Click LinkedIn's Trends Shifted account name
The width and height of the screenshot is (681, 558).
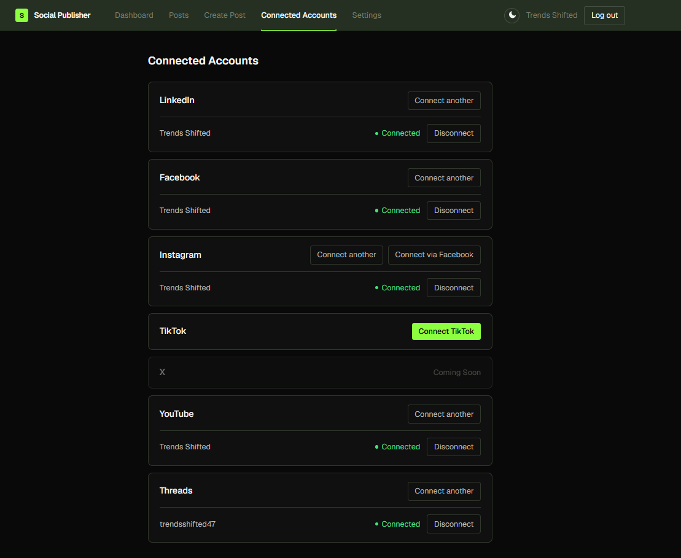click(x=185, y=133)
